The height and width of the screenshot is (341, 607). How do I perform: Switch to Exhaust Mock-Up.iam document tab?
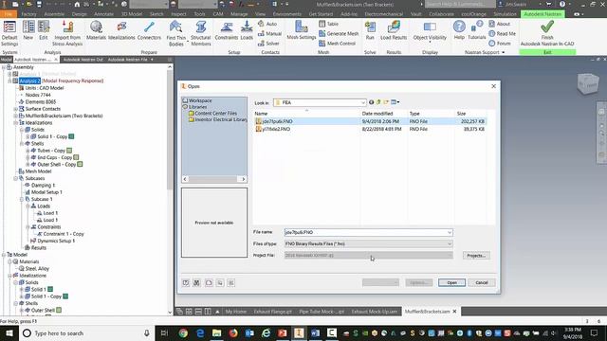tap(375, 312)
